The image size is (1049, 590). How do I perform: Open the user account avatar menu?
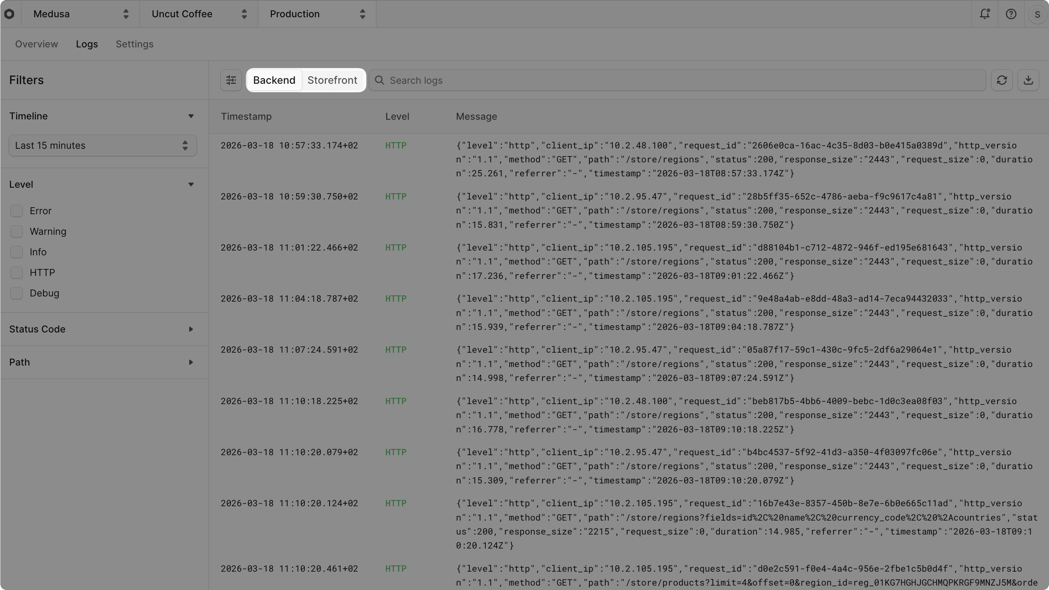tap(1037, 14)
